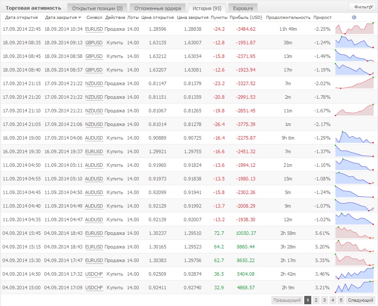Click loss value -2991.53

coord(246,97)
